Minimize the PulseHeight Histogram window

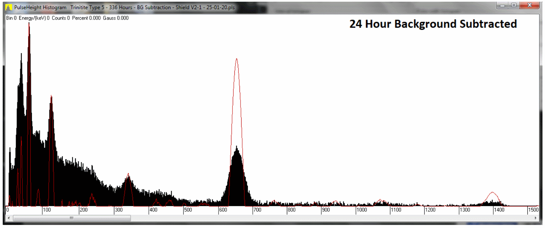(x=502, y=5)
